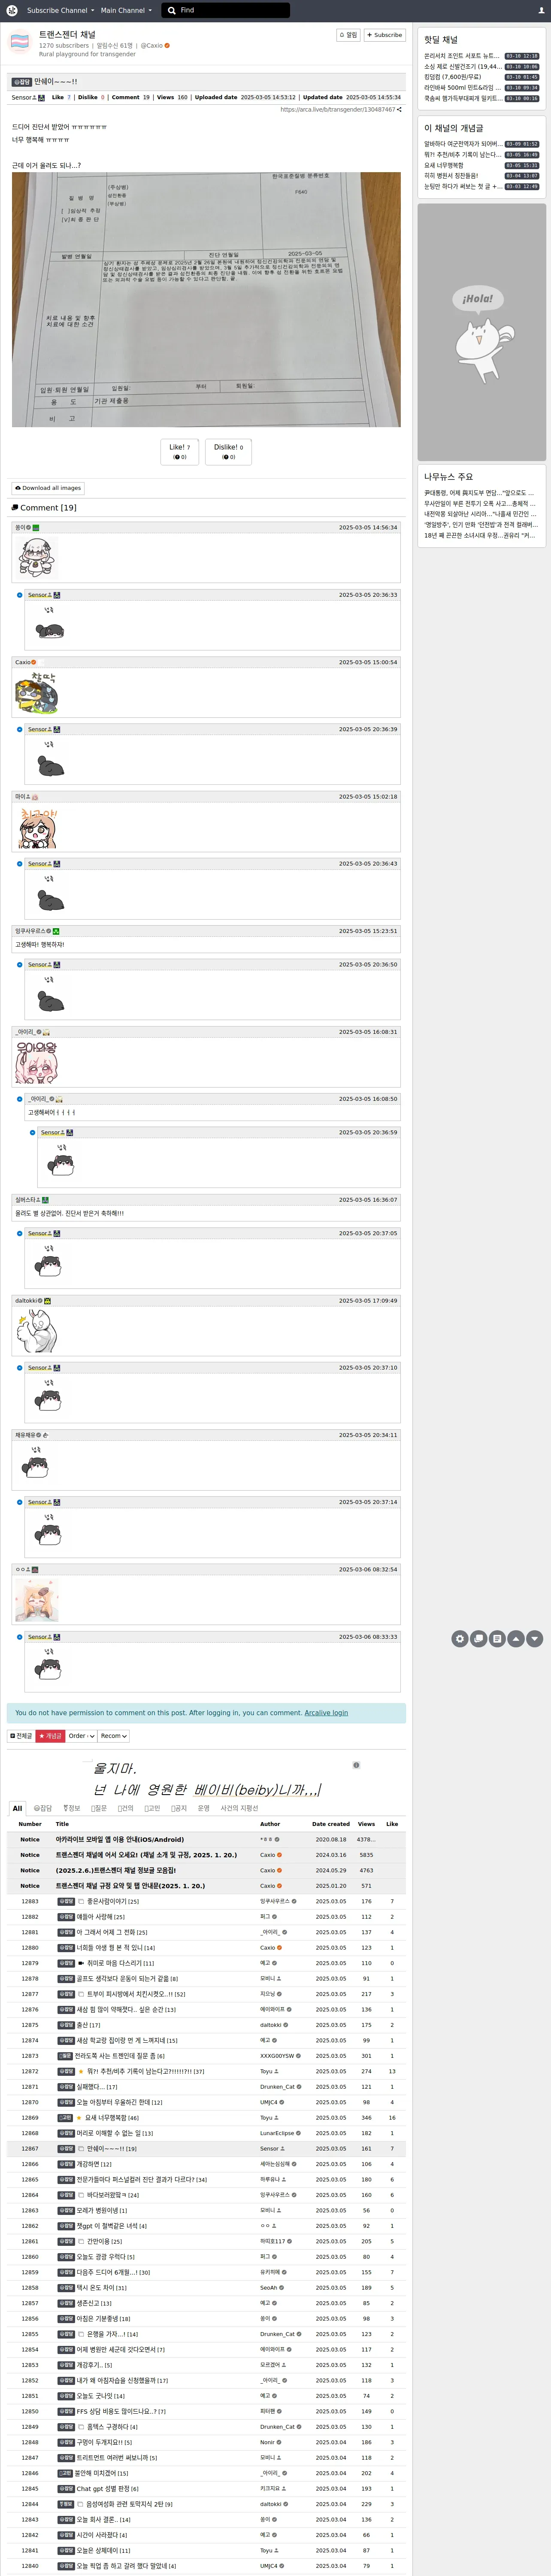Open the user account icon
Image resolution: width=551 pixels, height=2576 pixels.
tap(541, 10)
